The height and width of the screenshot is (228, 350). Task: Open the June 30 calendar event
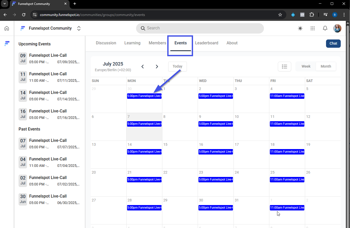click(144, 96)
